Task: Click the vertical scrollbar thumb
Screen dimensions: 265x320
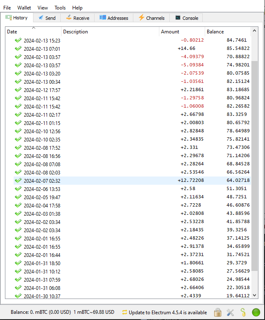Action: click(x=254, y=166)
